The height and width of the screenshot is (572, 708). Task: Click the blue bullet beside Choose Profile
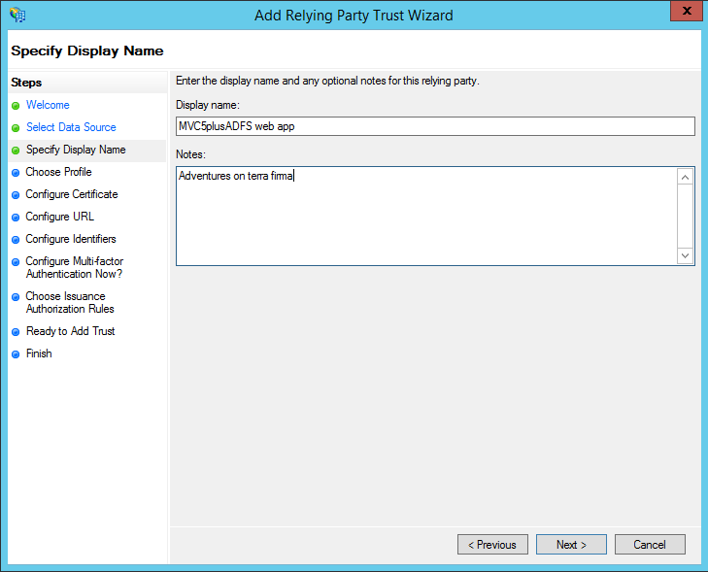pyautogui.click(x=16, y=173)
